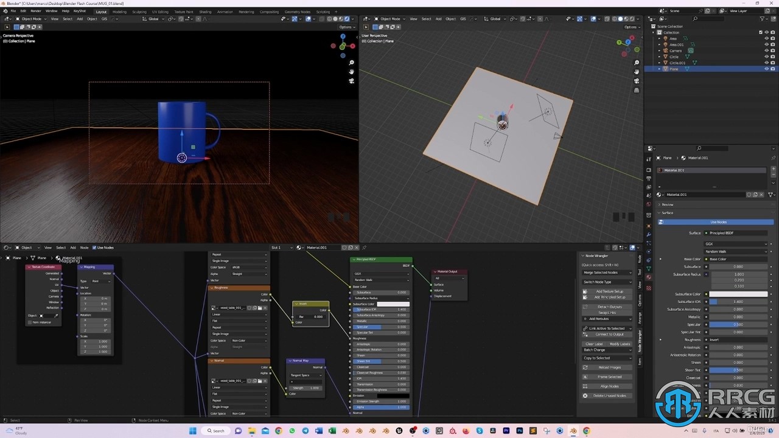The width and height of the screenshot is (779, 438).
Task: Click the white Subsurface Color swatch in properties
Action: [x=738, y=294]
